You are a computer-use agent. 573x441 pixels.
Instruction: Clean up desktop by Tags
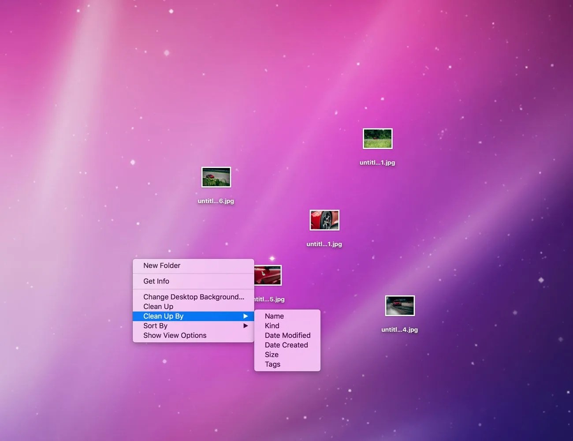pyautogui.click(x=287, y=365)
